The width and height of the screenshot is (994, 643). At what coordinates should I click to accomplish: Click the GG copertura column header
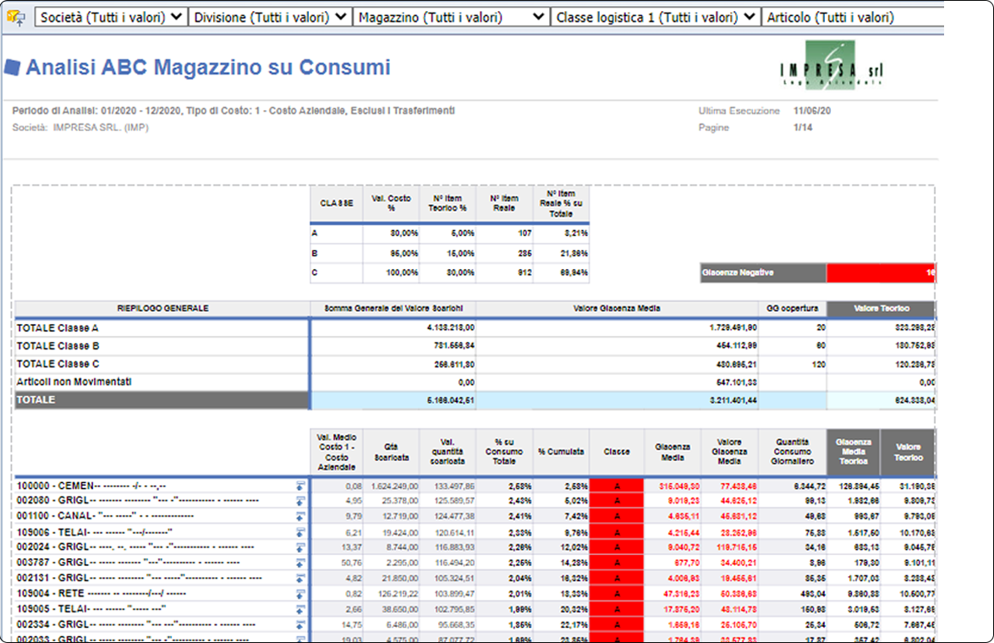pyautogui.click(x=793, y=308)
